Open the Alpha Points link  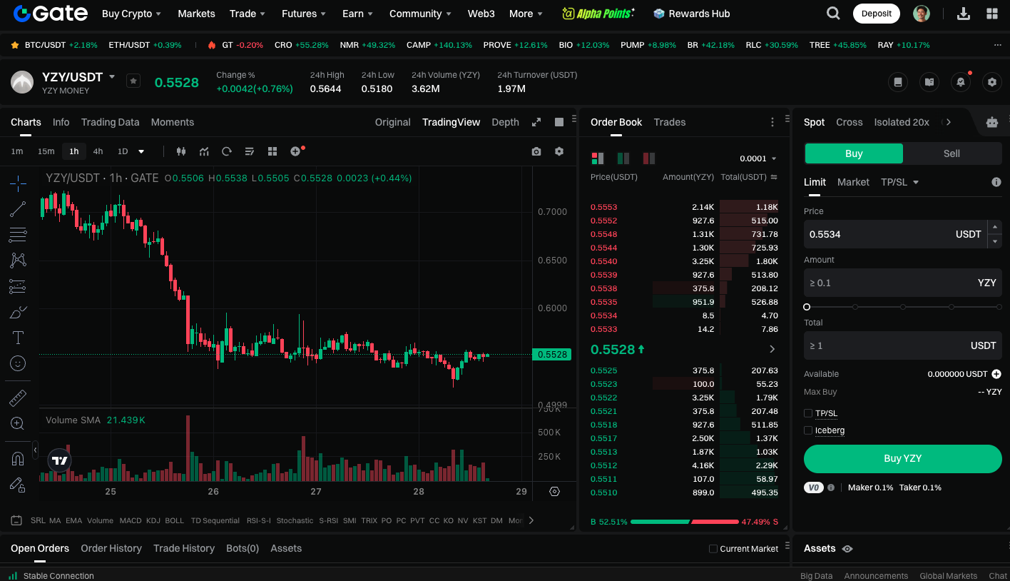[x=598, y=14]
